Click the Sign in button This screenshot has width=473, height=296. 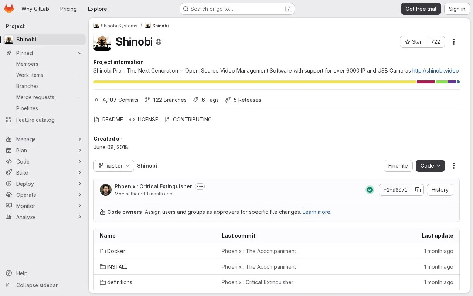[x=457, y=9]
